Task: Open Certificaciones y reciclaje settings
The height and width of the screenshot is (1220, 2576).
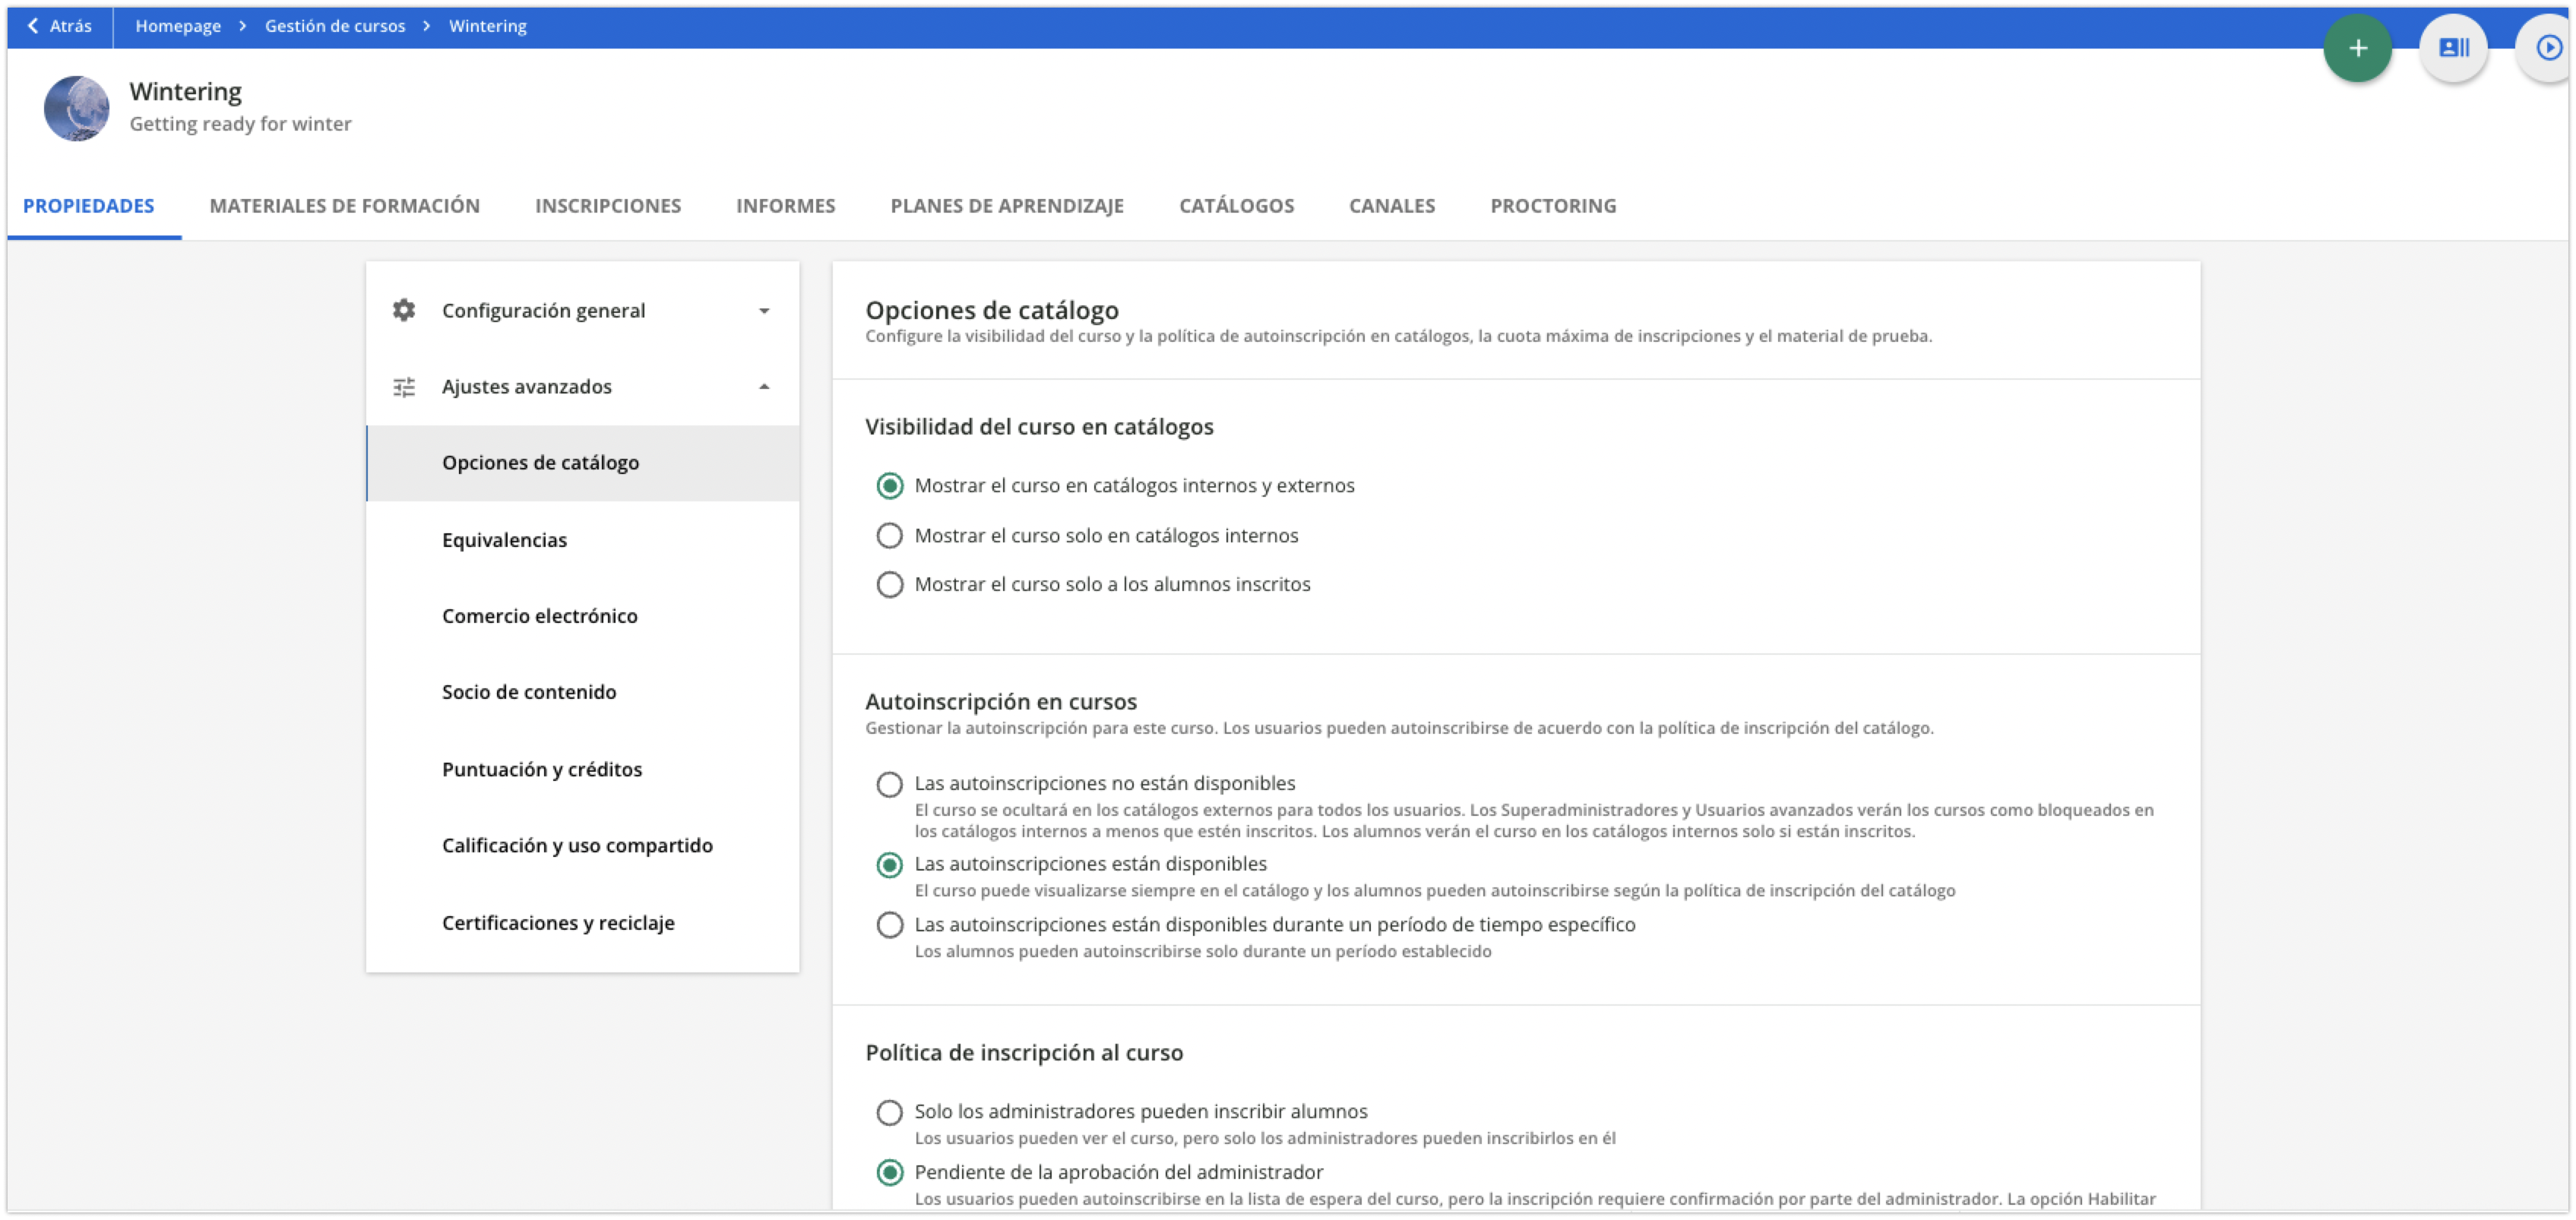Action: 558,922
